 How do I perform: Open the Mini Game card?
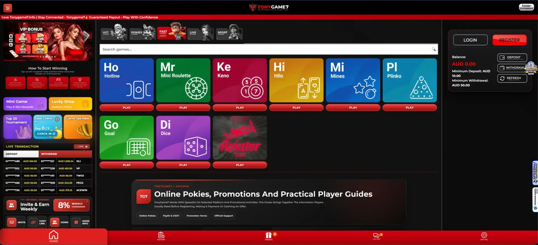[x=25, y=104]
